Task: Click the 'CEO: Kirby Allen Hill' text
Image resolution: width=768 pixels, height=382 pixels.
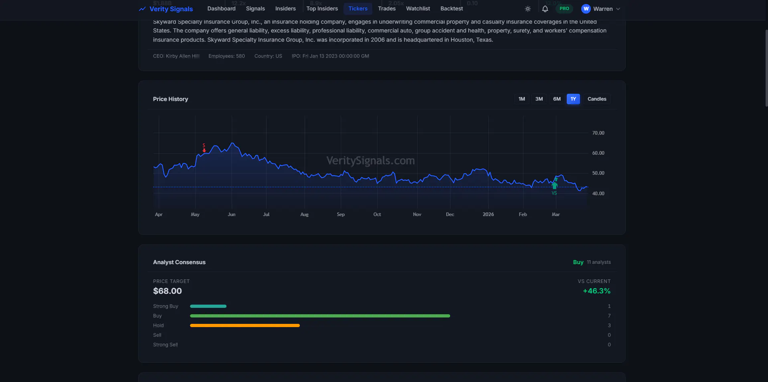Action: (176, 56)
